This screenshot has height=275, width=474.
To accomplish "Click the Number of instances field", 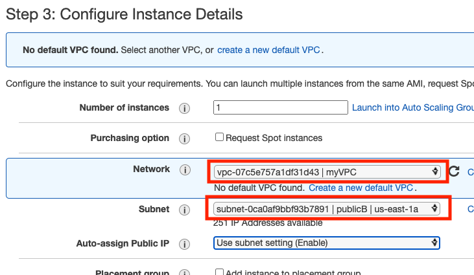I will point(280,107).
